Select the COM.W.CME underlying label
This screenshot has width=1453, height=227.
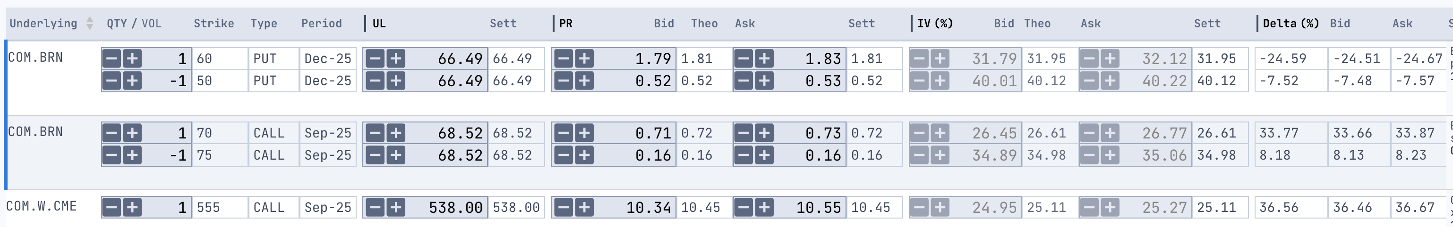tap(41, 206)
